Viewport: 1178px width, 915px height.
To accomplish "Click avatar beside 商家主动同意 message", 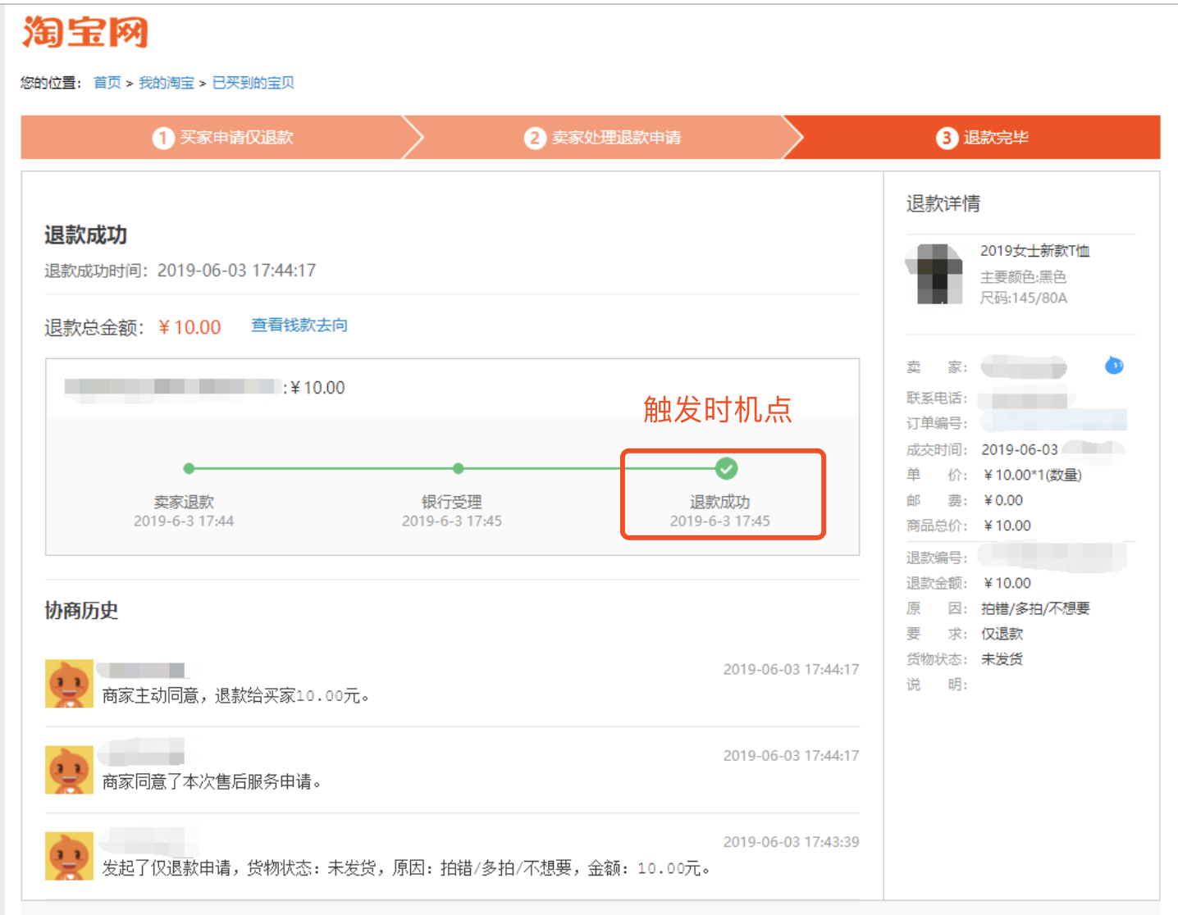I will [x=69, y=684].
